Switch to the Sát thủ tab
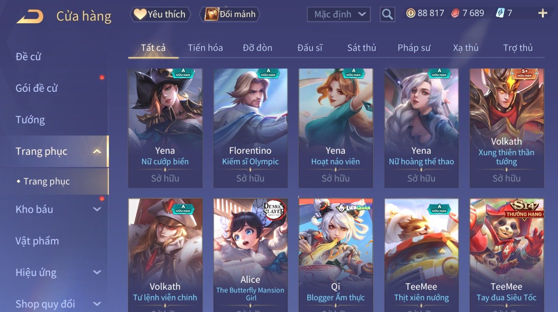The height and width of the screenshot is (312, 558). (361, 48)
